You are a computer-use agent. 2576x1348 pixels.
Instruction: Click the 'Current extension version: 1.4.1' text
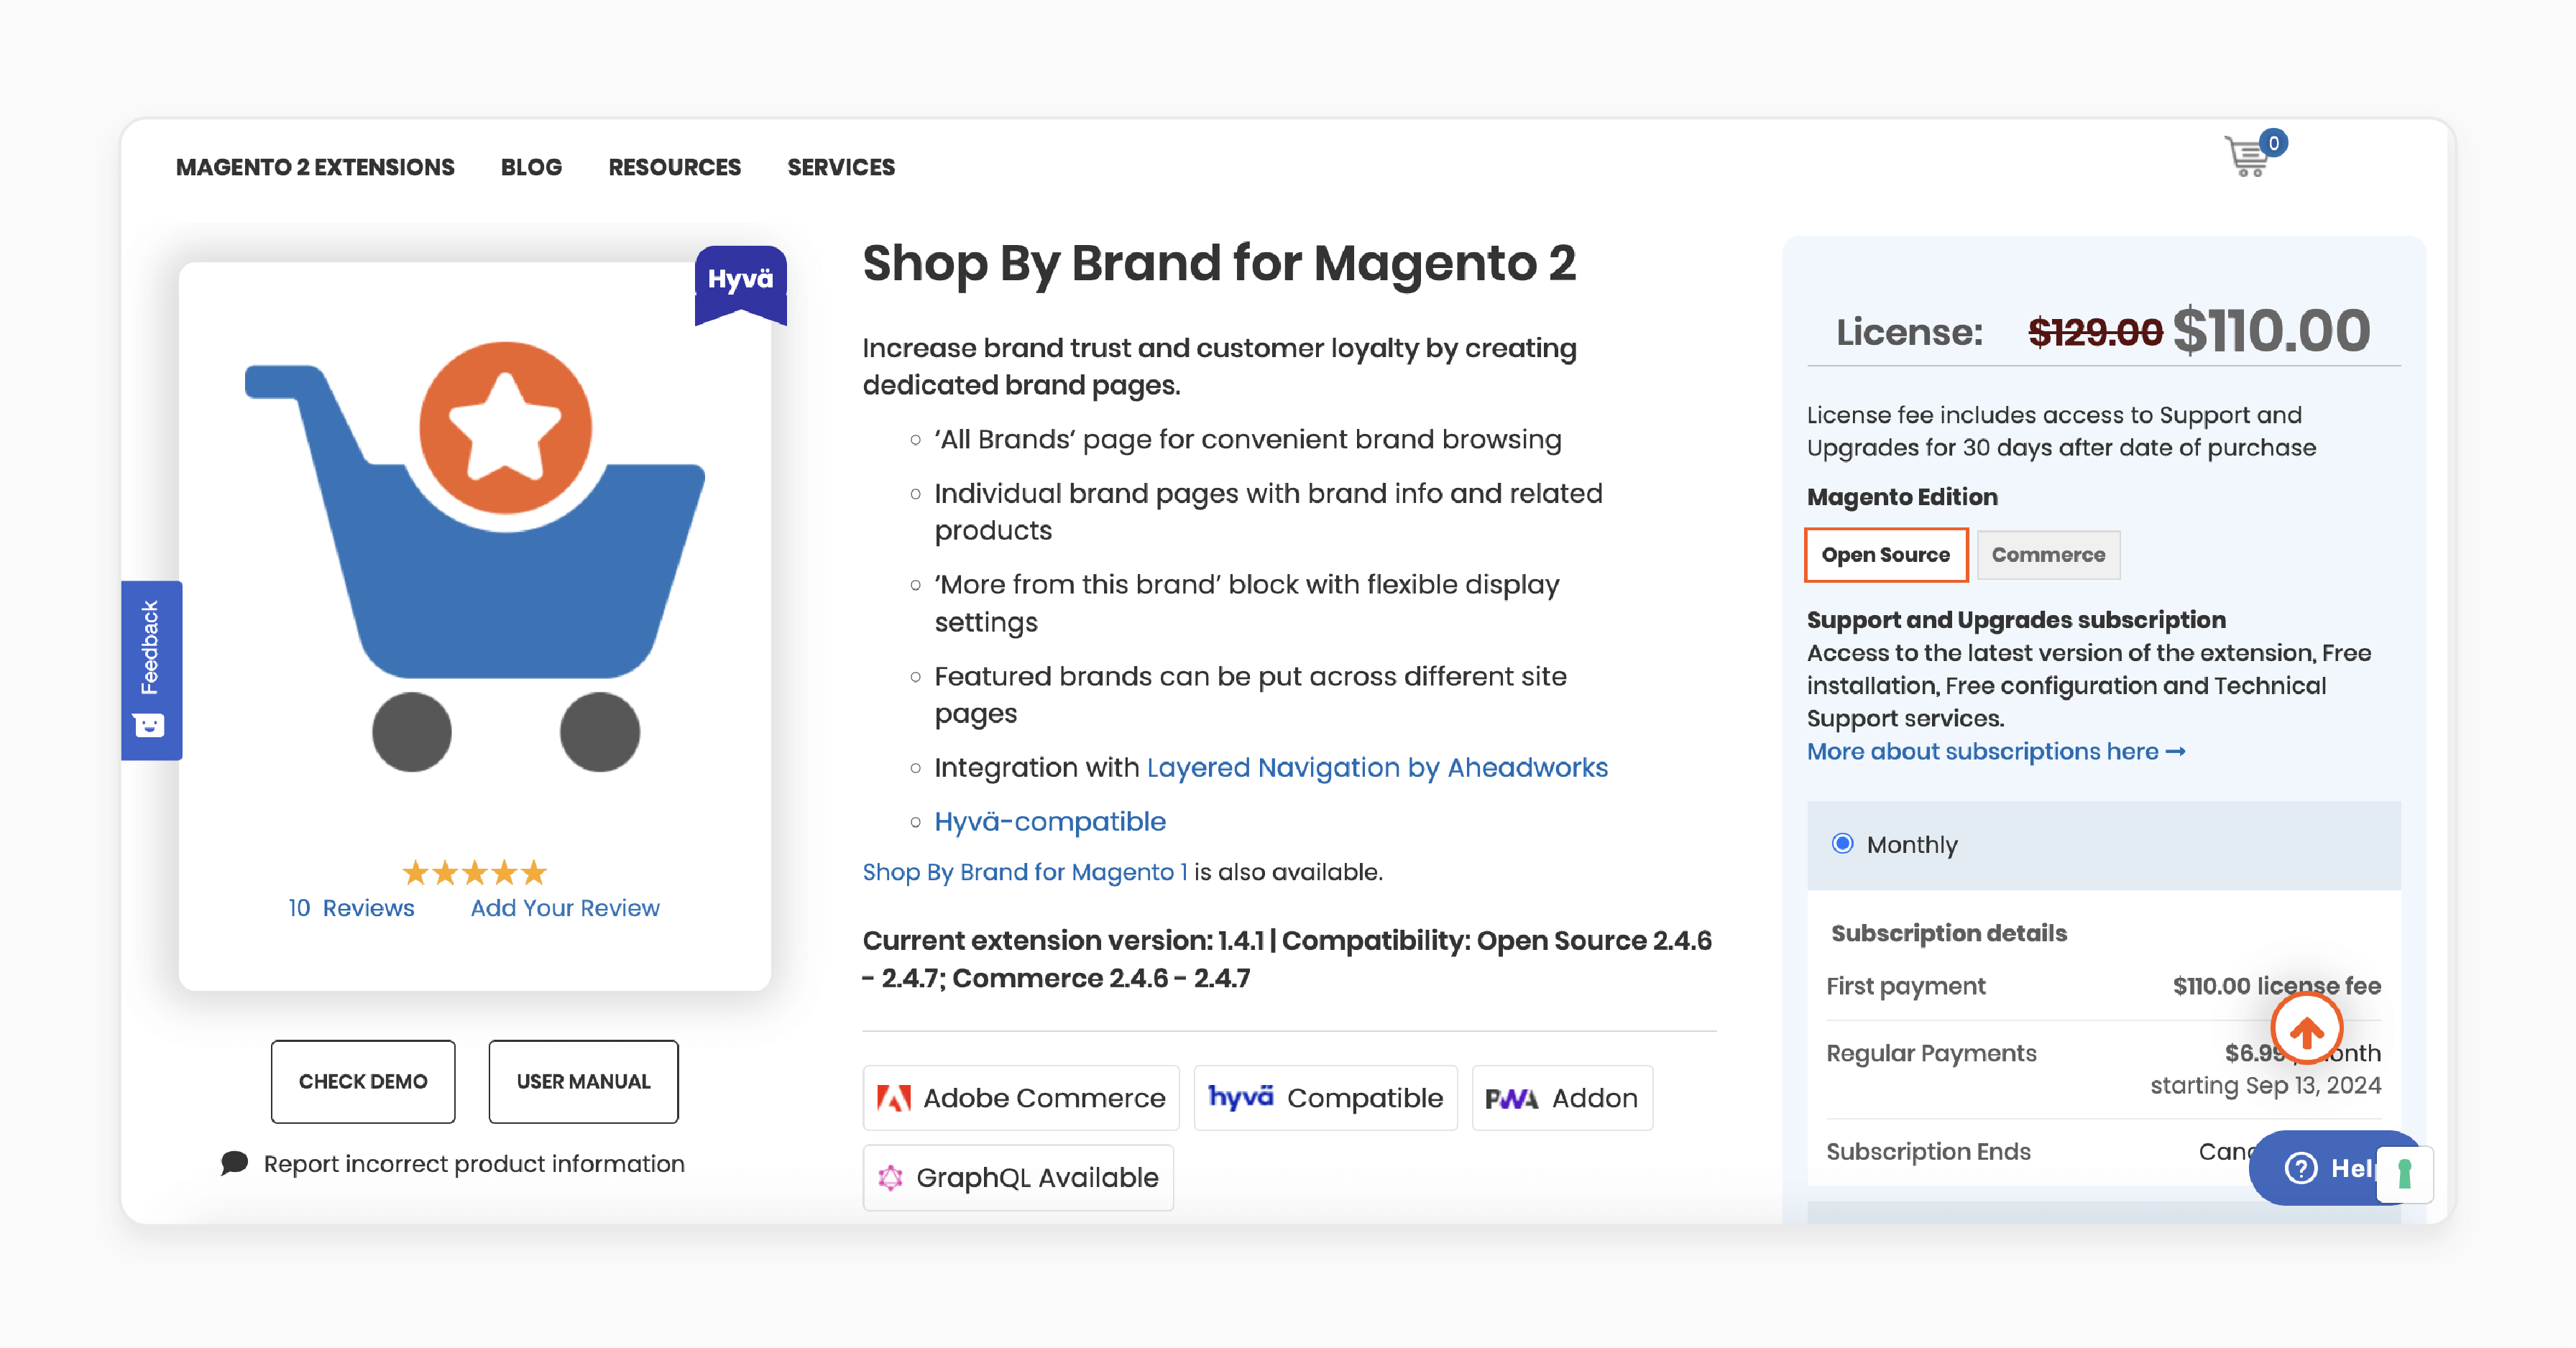tap(1063, 941)
